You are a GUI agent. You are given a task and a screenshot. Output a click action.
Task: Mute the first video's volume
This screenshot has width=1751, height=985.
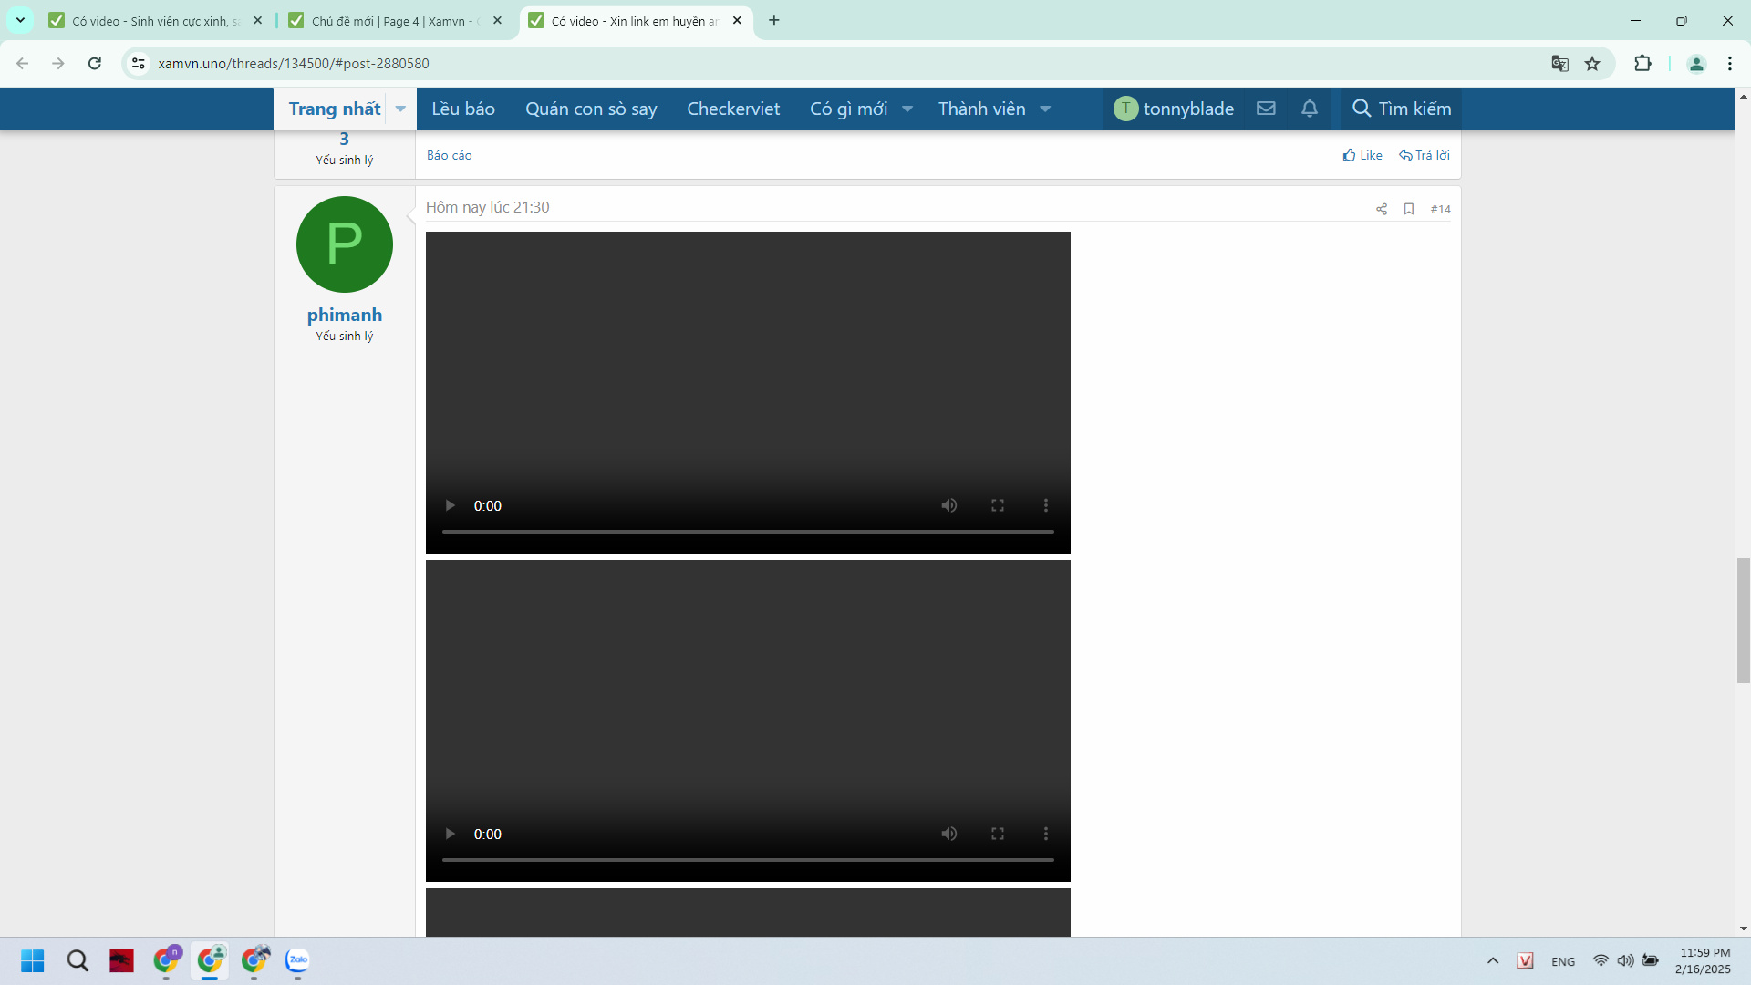click(949, 505)
